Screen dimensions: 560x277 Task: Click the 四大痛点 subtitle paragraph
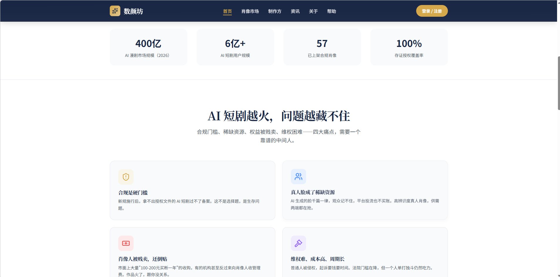pos(279,136)
